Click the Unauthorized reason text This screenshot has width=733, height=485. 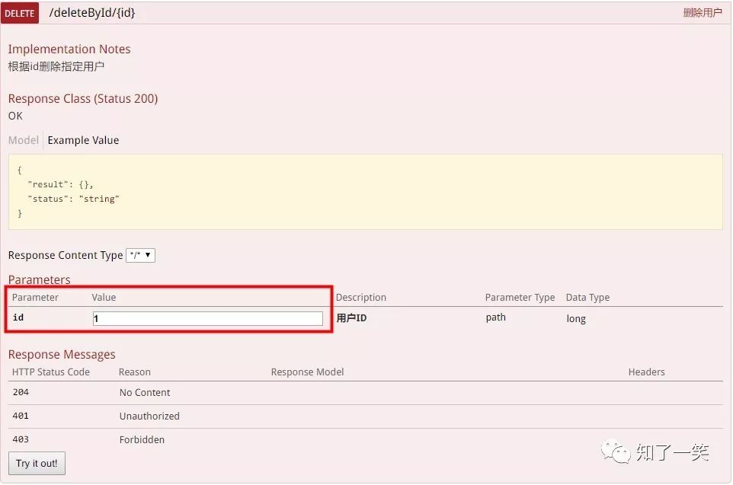click(149, 416)
